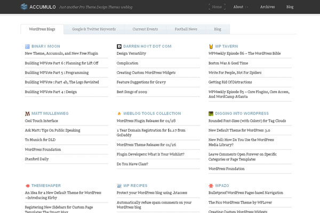Image resolution: width=320 pixels, height=213 pixels.
Task: Open '1 Year Domain Registration for $1.17 from GoDaddy'
Action: pyautogui.click(x=151, y=133)
